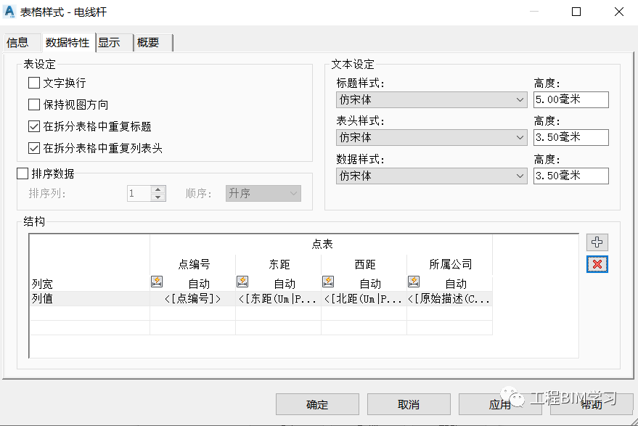638x426 pixels.
Task: Click the 列值 row label
Action: (x=42, y=299)
